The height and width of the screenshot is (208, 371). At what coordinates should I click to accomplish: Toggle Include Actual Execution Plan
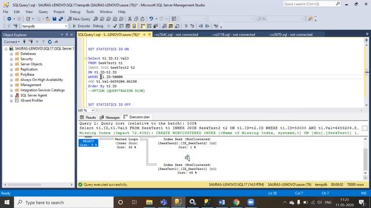coord(143,26)
